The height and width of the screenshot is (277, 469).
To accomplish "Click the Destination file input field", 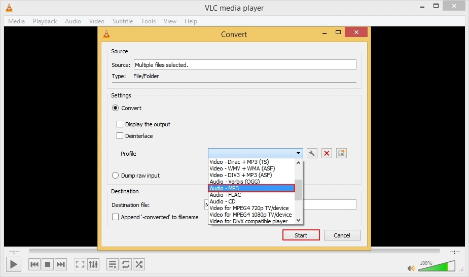I will (280, 204).
